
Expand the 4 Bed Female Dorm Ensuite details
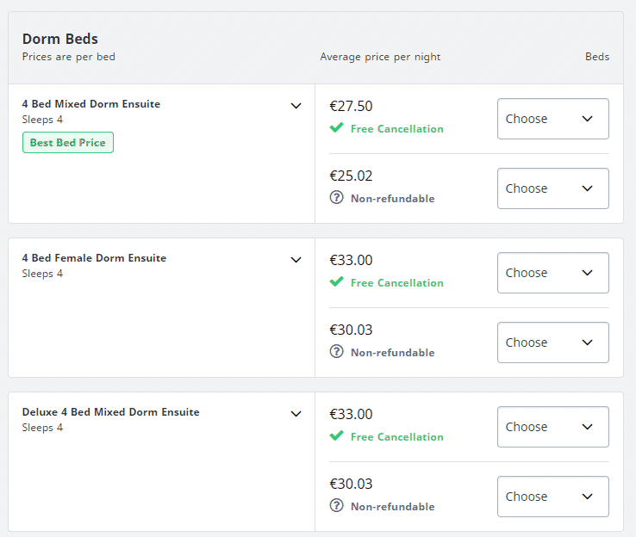tap(296, 260)
